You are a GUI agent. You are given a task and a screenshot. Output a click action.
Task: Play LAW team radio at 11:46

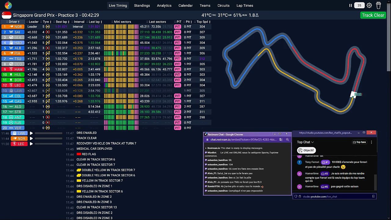(31, 133)
